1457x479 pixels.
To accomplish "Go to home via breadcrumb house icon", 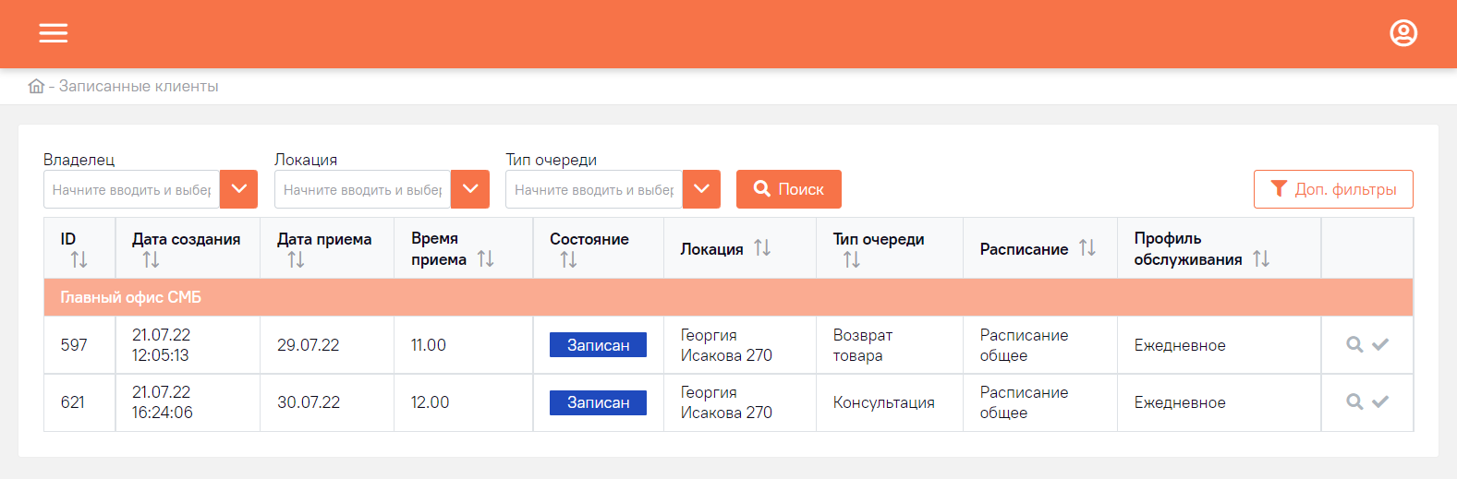I will point(36,86).
